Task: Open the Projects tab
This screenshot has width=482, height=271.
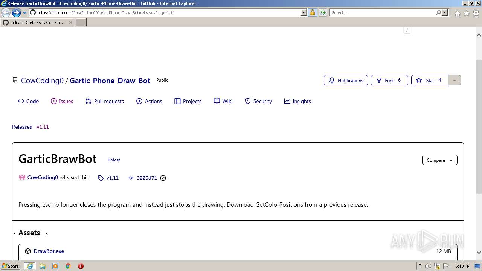Action: click(188, 101)
